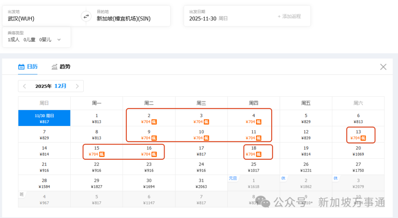The width and height of the screenshot is (398, 218).
Task: Open the passenger type dropdown
Action: click(59, 39)
